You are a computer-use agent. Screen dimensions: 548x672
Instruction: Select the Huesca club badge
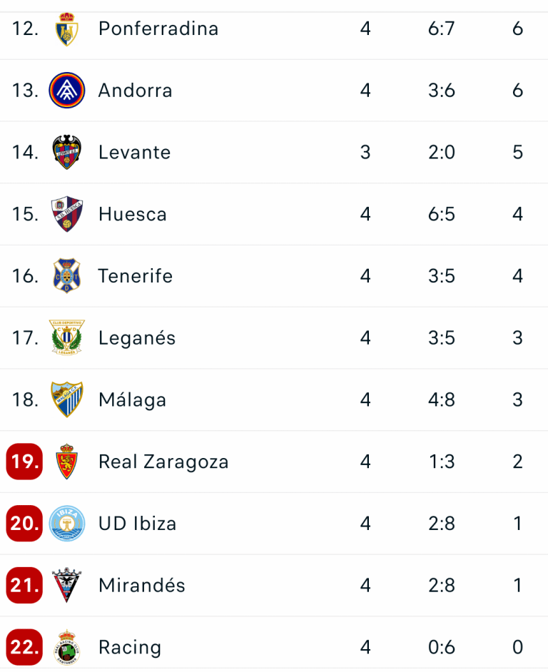(67, 214)
